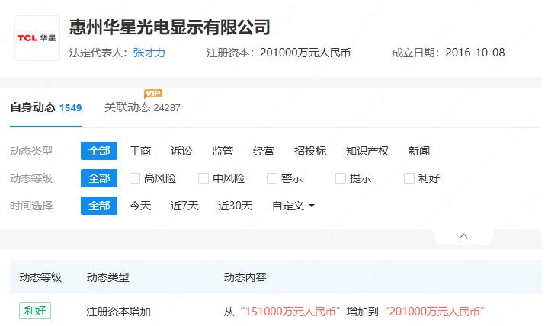The width and height of the screenshot is (548, 326).
Task: Collapse the filter panel with chevron
Action: (463, 236)
